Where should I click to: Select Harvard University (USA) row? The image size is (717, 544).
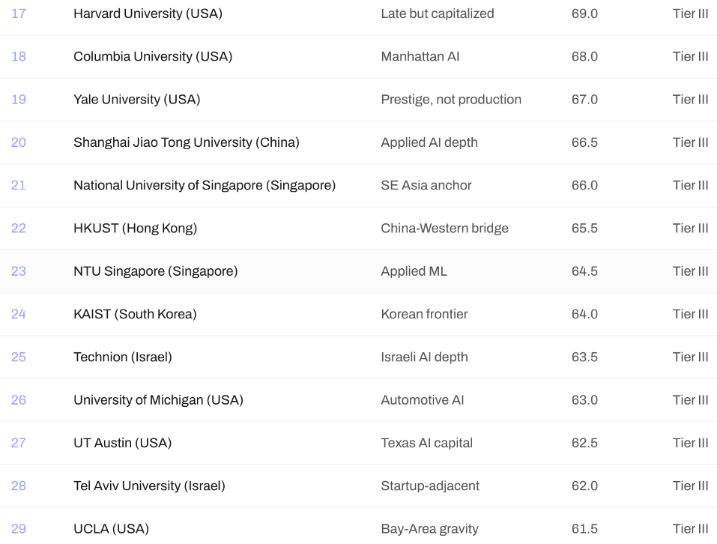pos(358,13)
